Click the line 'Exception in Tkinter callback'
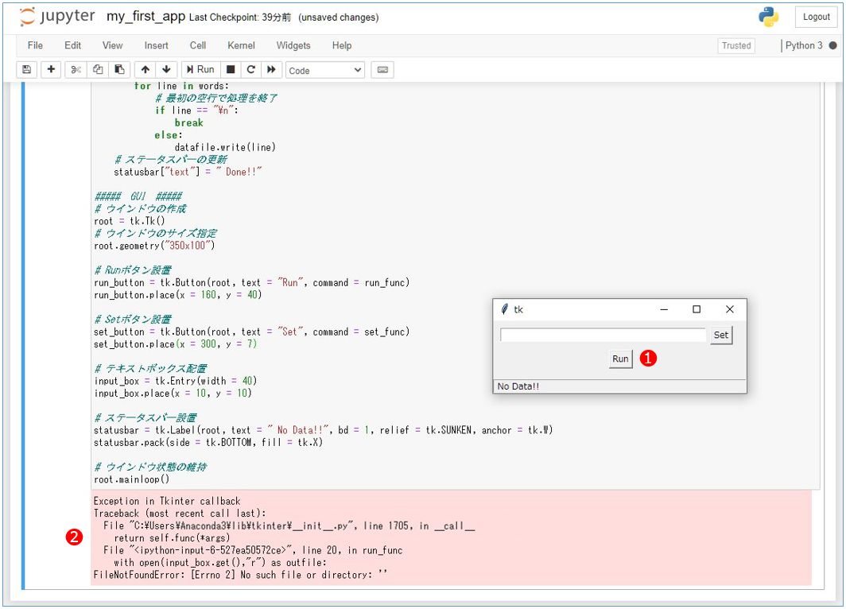846x609 pixels. 167,501
